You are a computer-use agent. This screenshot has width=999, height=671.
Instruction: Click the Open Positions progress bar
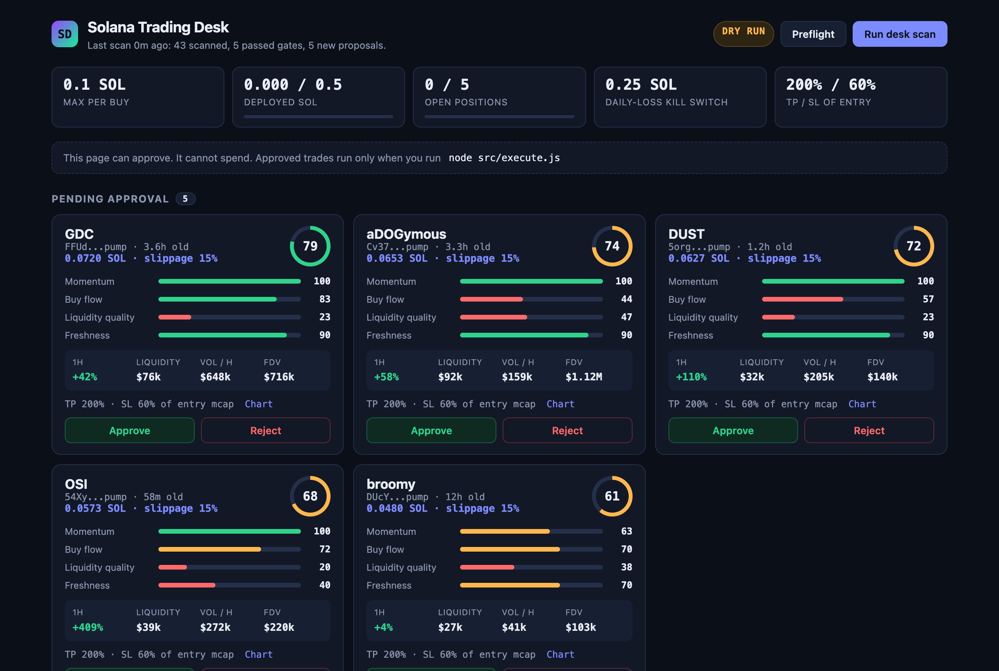499,116
